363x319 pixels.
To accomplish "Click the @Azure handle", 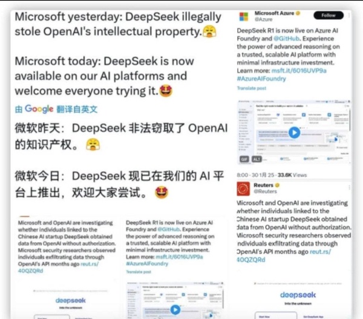I will coord(263,19).
